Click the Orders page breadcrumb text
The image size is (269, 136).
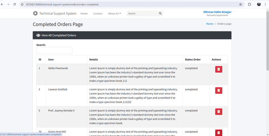click(224, 24)
